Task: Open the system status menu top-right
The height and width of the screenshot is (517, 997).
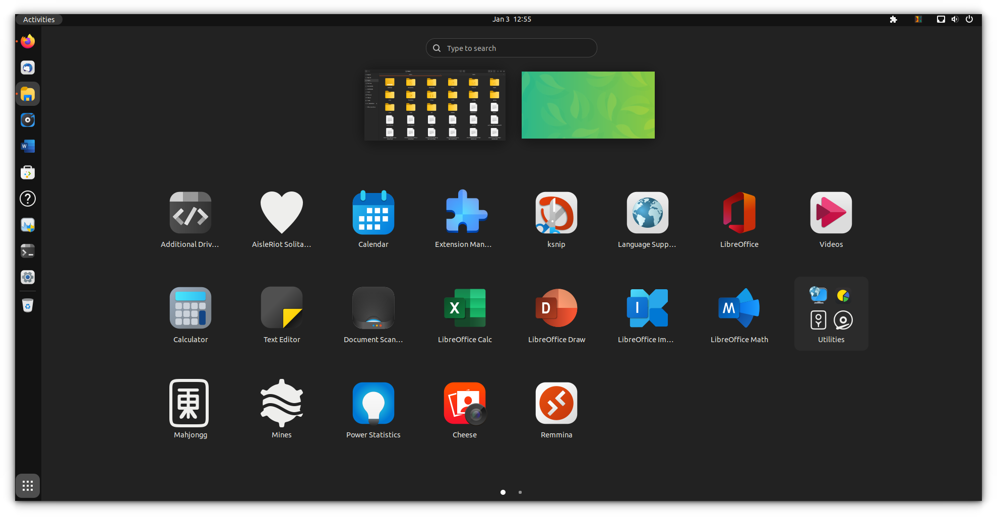Action: 954,19
